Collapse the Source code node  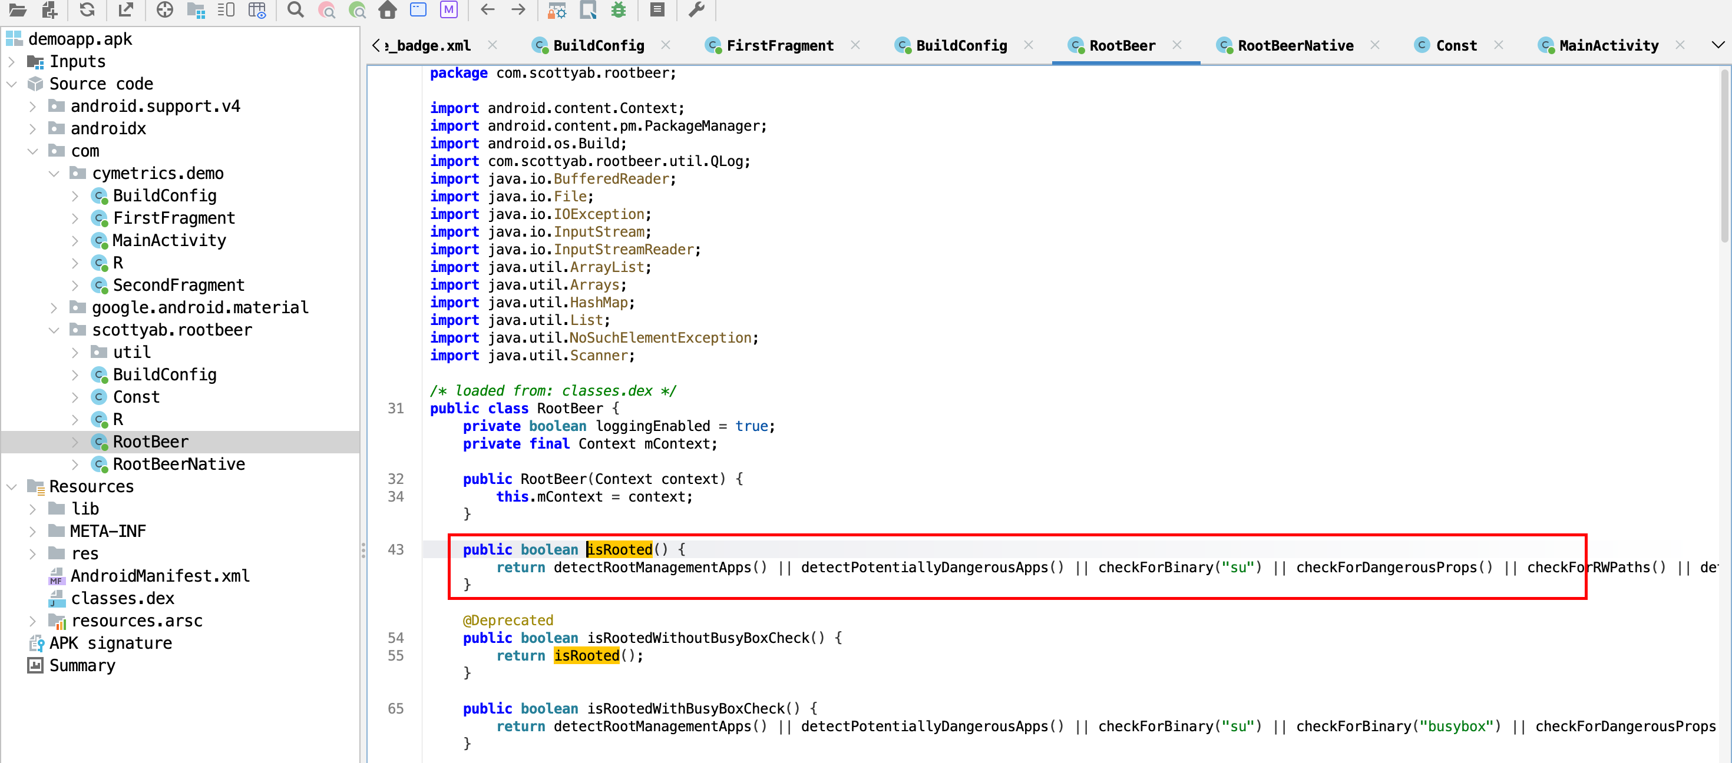(11, 84)
